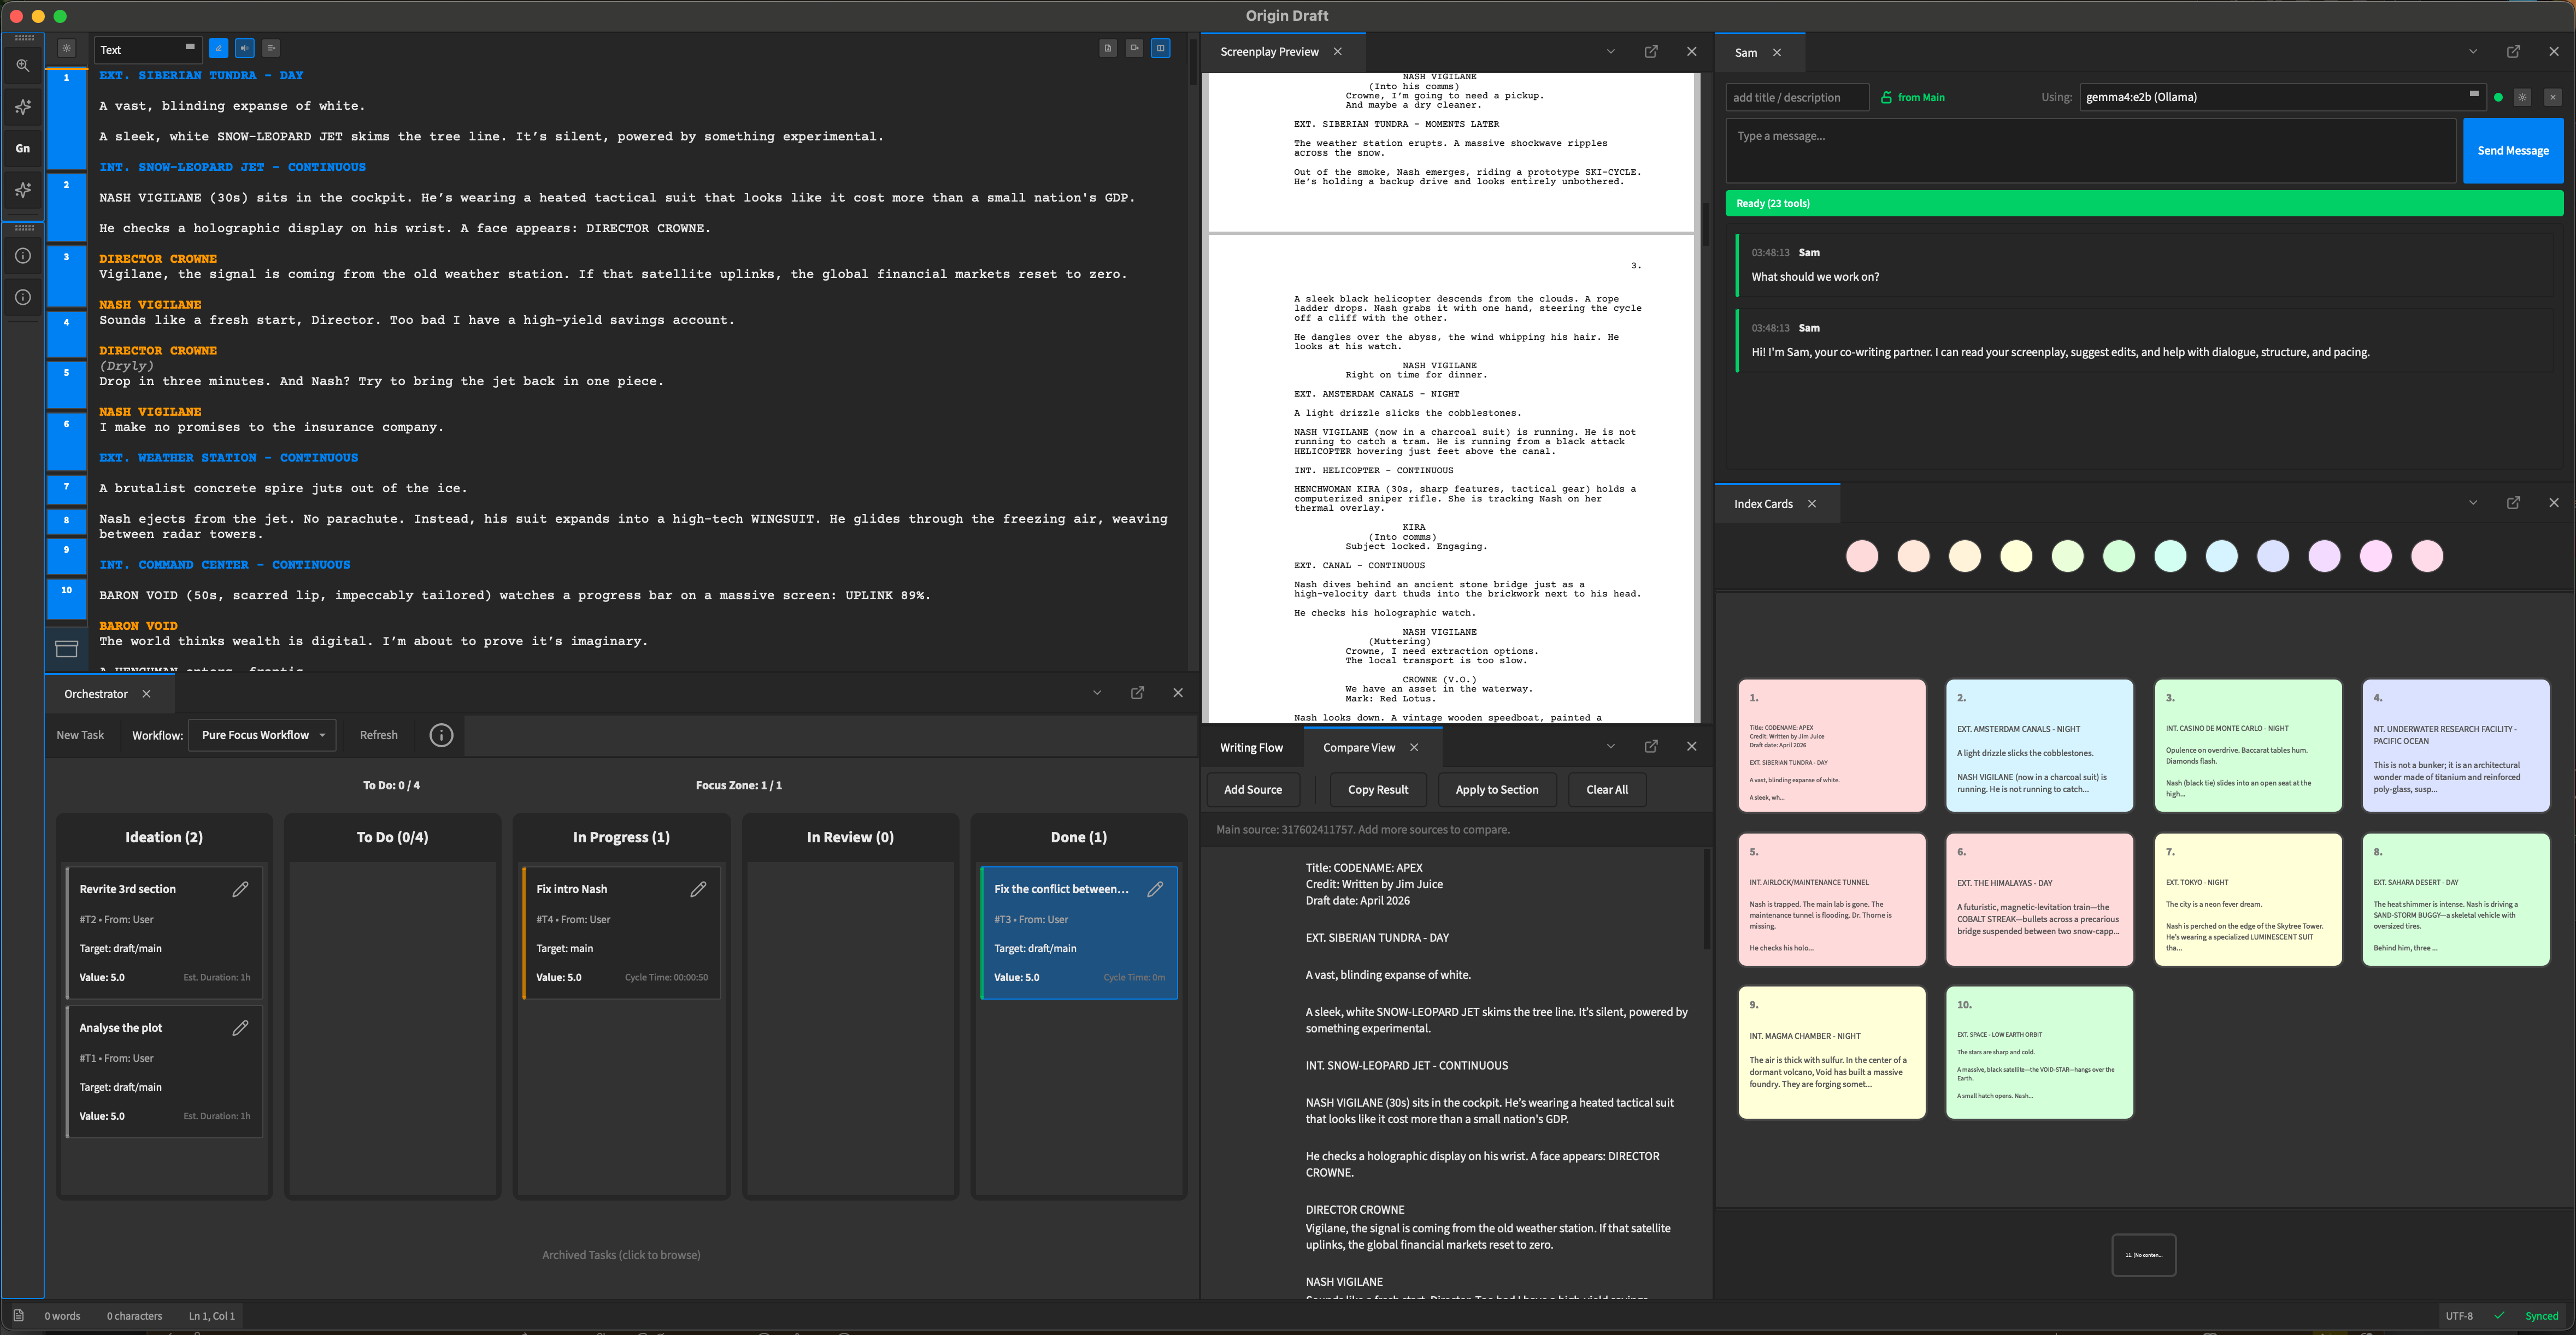Open index card 6 EXT. THE HIMALAYAS
This screenshot has height=1335, width=2576.
click(2039, 899)
